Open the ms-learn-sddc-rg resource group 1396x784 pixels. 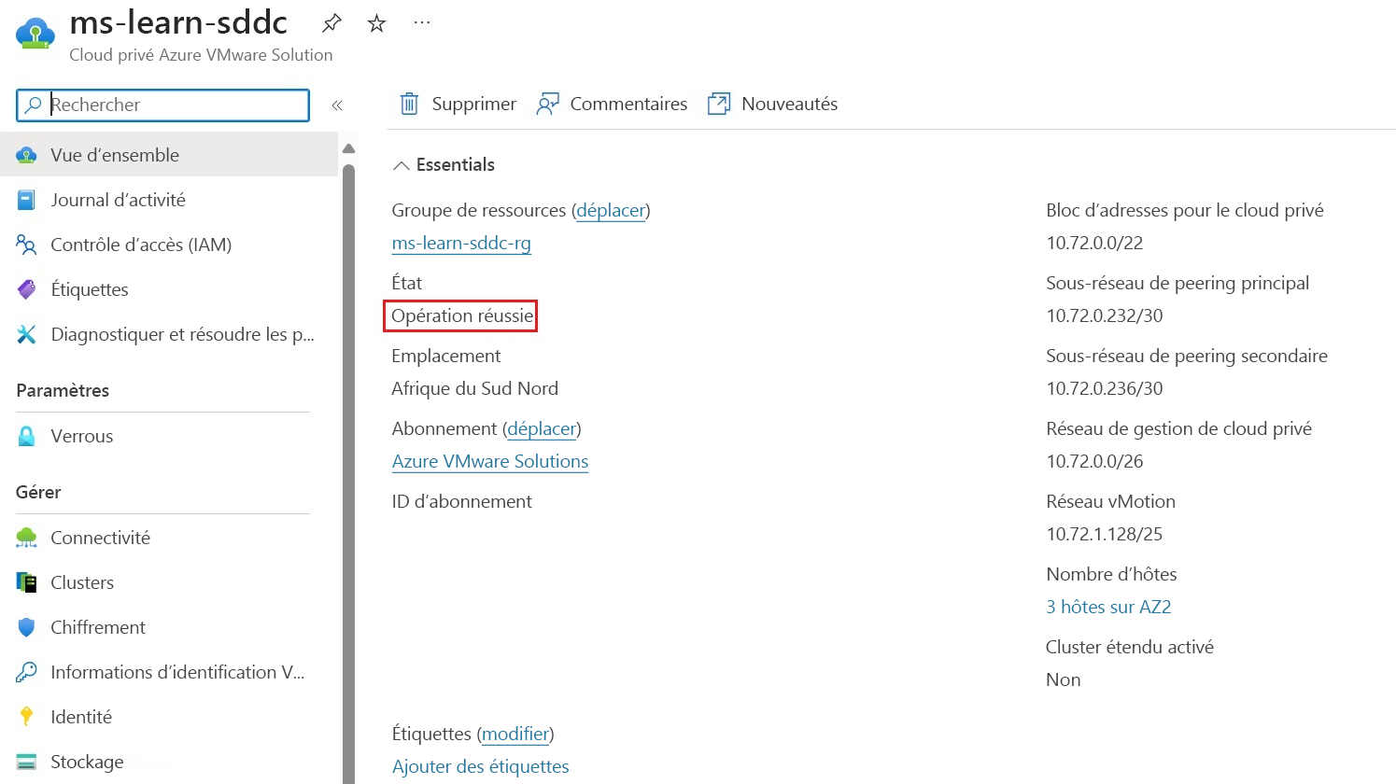(x=461, y=243)
